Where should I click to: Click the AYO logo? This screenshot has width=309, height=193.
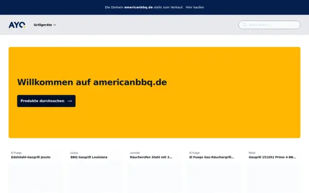pos(17,25)
